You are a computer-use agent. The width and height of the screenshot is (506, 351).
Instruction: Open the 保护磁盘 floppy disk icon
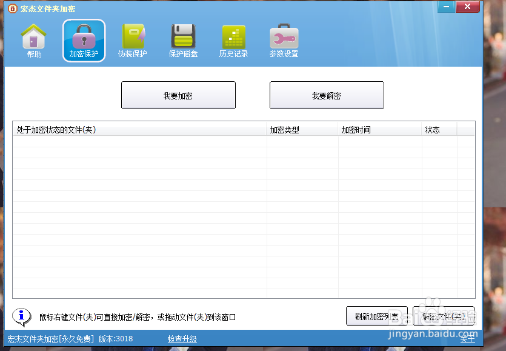(183, 41)
